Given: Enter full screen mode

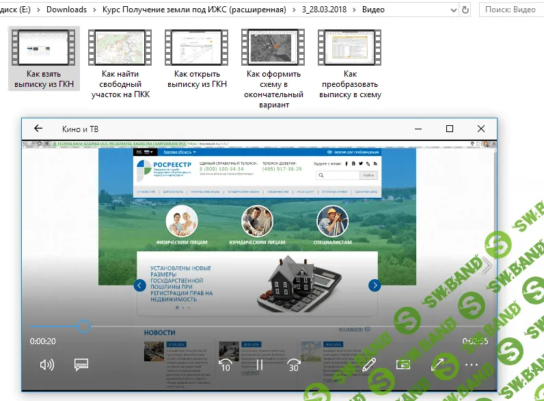Looking at the screenshot, I should (437, 365).
